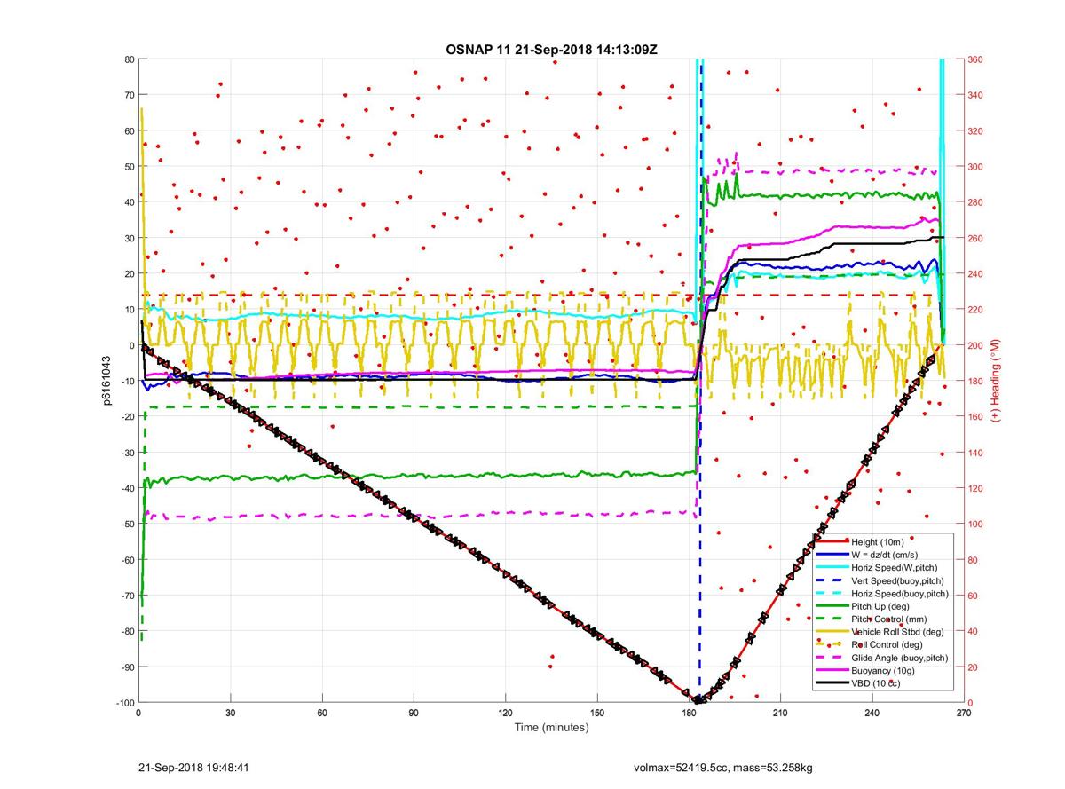Viewport: 1065px width, 789px height.
Task: Click right heading axis tick label '200'
Action: 975,345
